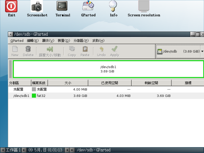Open the Info lightbulb icon
Image resolution: width=204 pixels, height=153 pixels.
click(x=113, y=6)
